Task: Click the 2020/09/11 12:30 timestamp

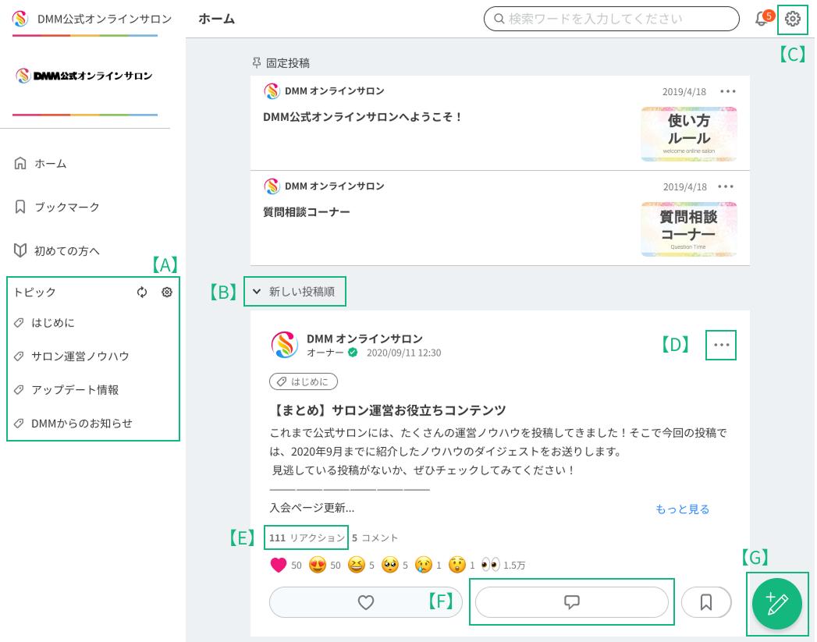Action: tap(403, 353)
